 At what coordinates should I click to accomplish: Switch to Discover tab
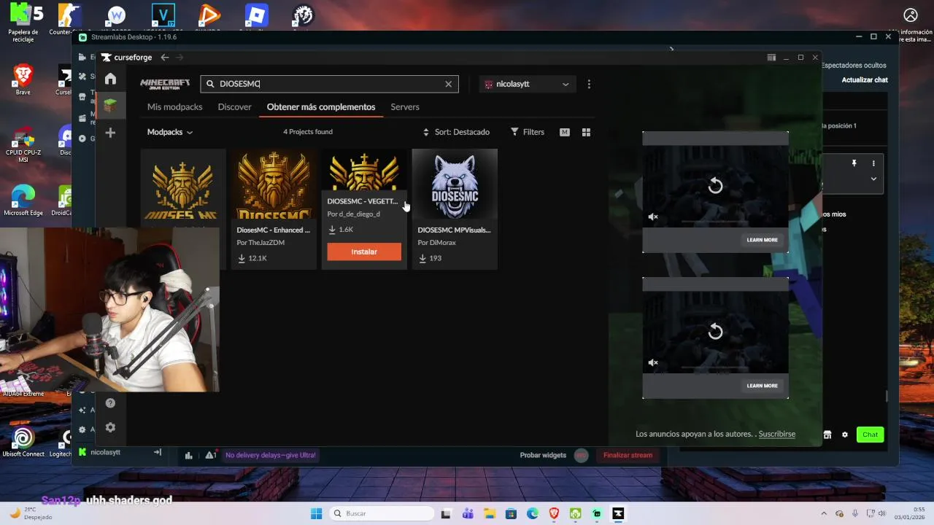[x=234, y=107]
